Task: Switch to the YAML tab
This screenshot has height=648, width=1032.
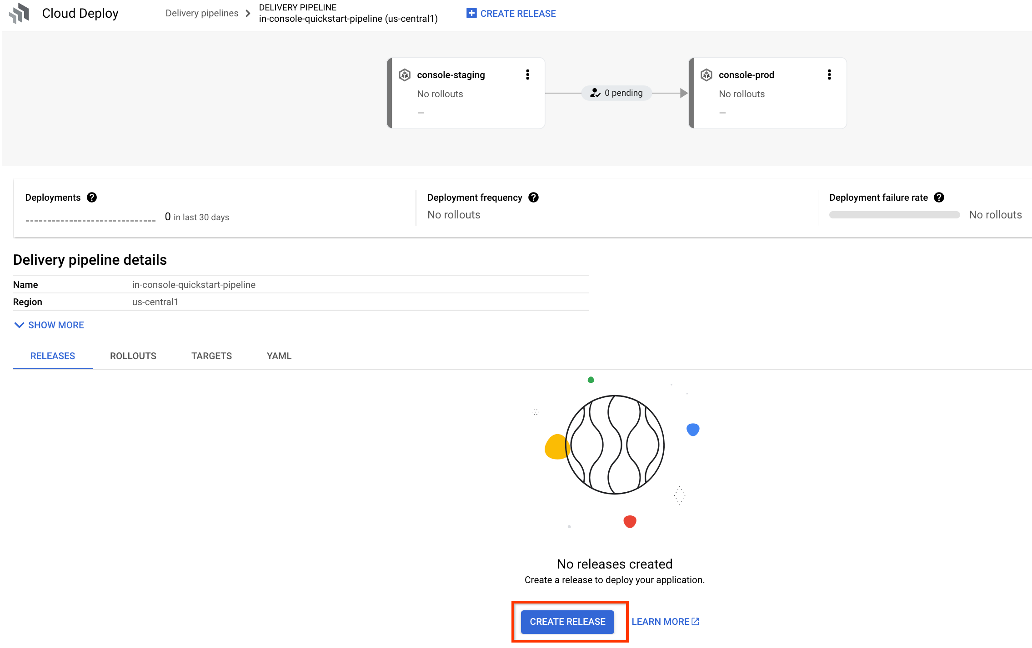Action: pyautogui.click(x=279, y=356)
